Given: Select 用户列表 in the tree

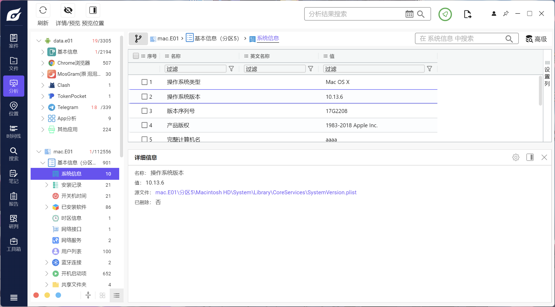Looking at the screenshot, I should pyautogui.click(x=75, y=251).
